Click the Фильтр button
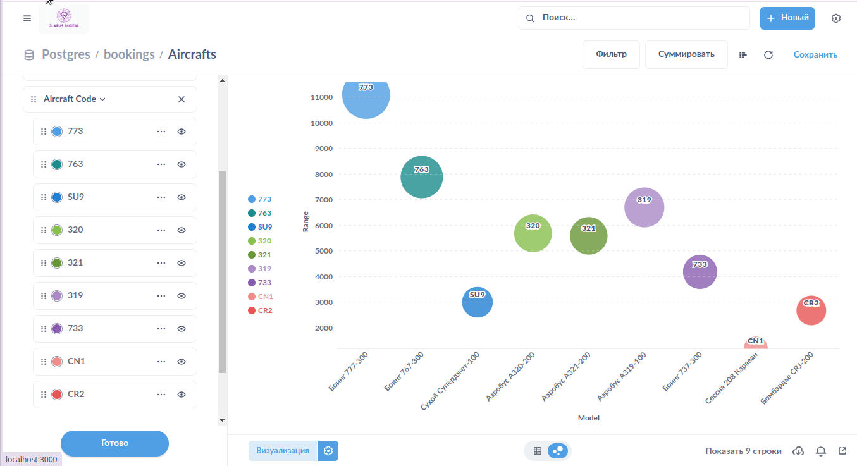Viewport: 857px width, 466px height. tap(611, 54)
